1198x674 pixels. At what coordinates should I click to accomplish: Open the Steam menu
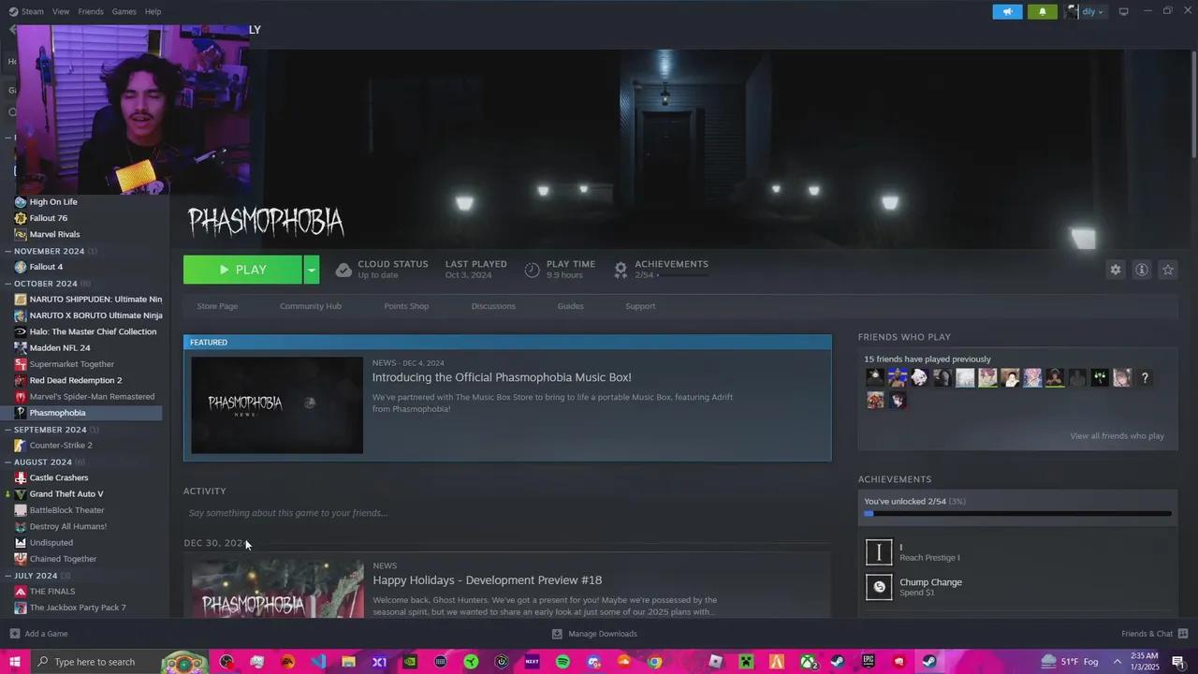coord(33,11)
